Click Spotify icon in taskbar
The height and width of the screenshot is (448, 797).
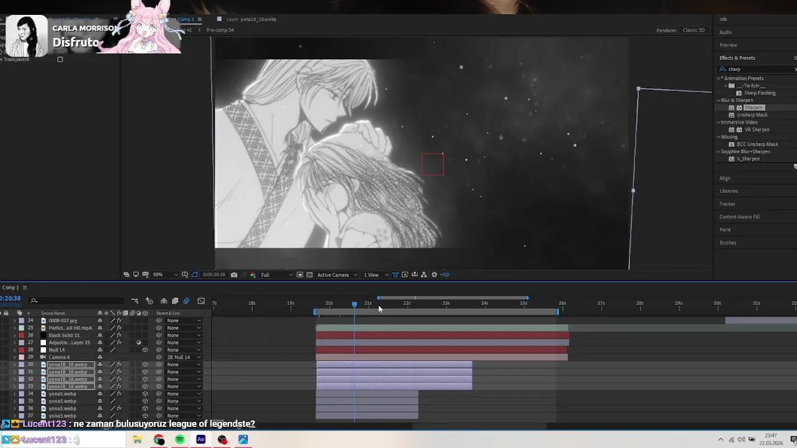pos(180,440)
